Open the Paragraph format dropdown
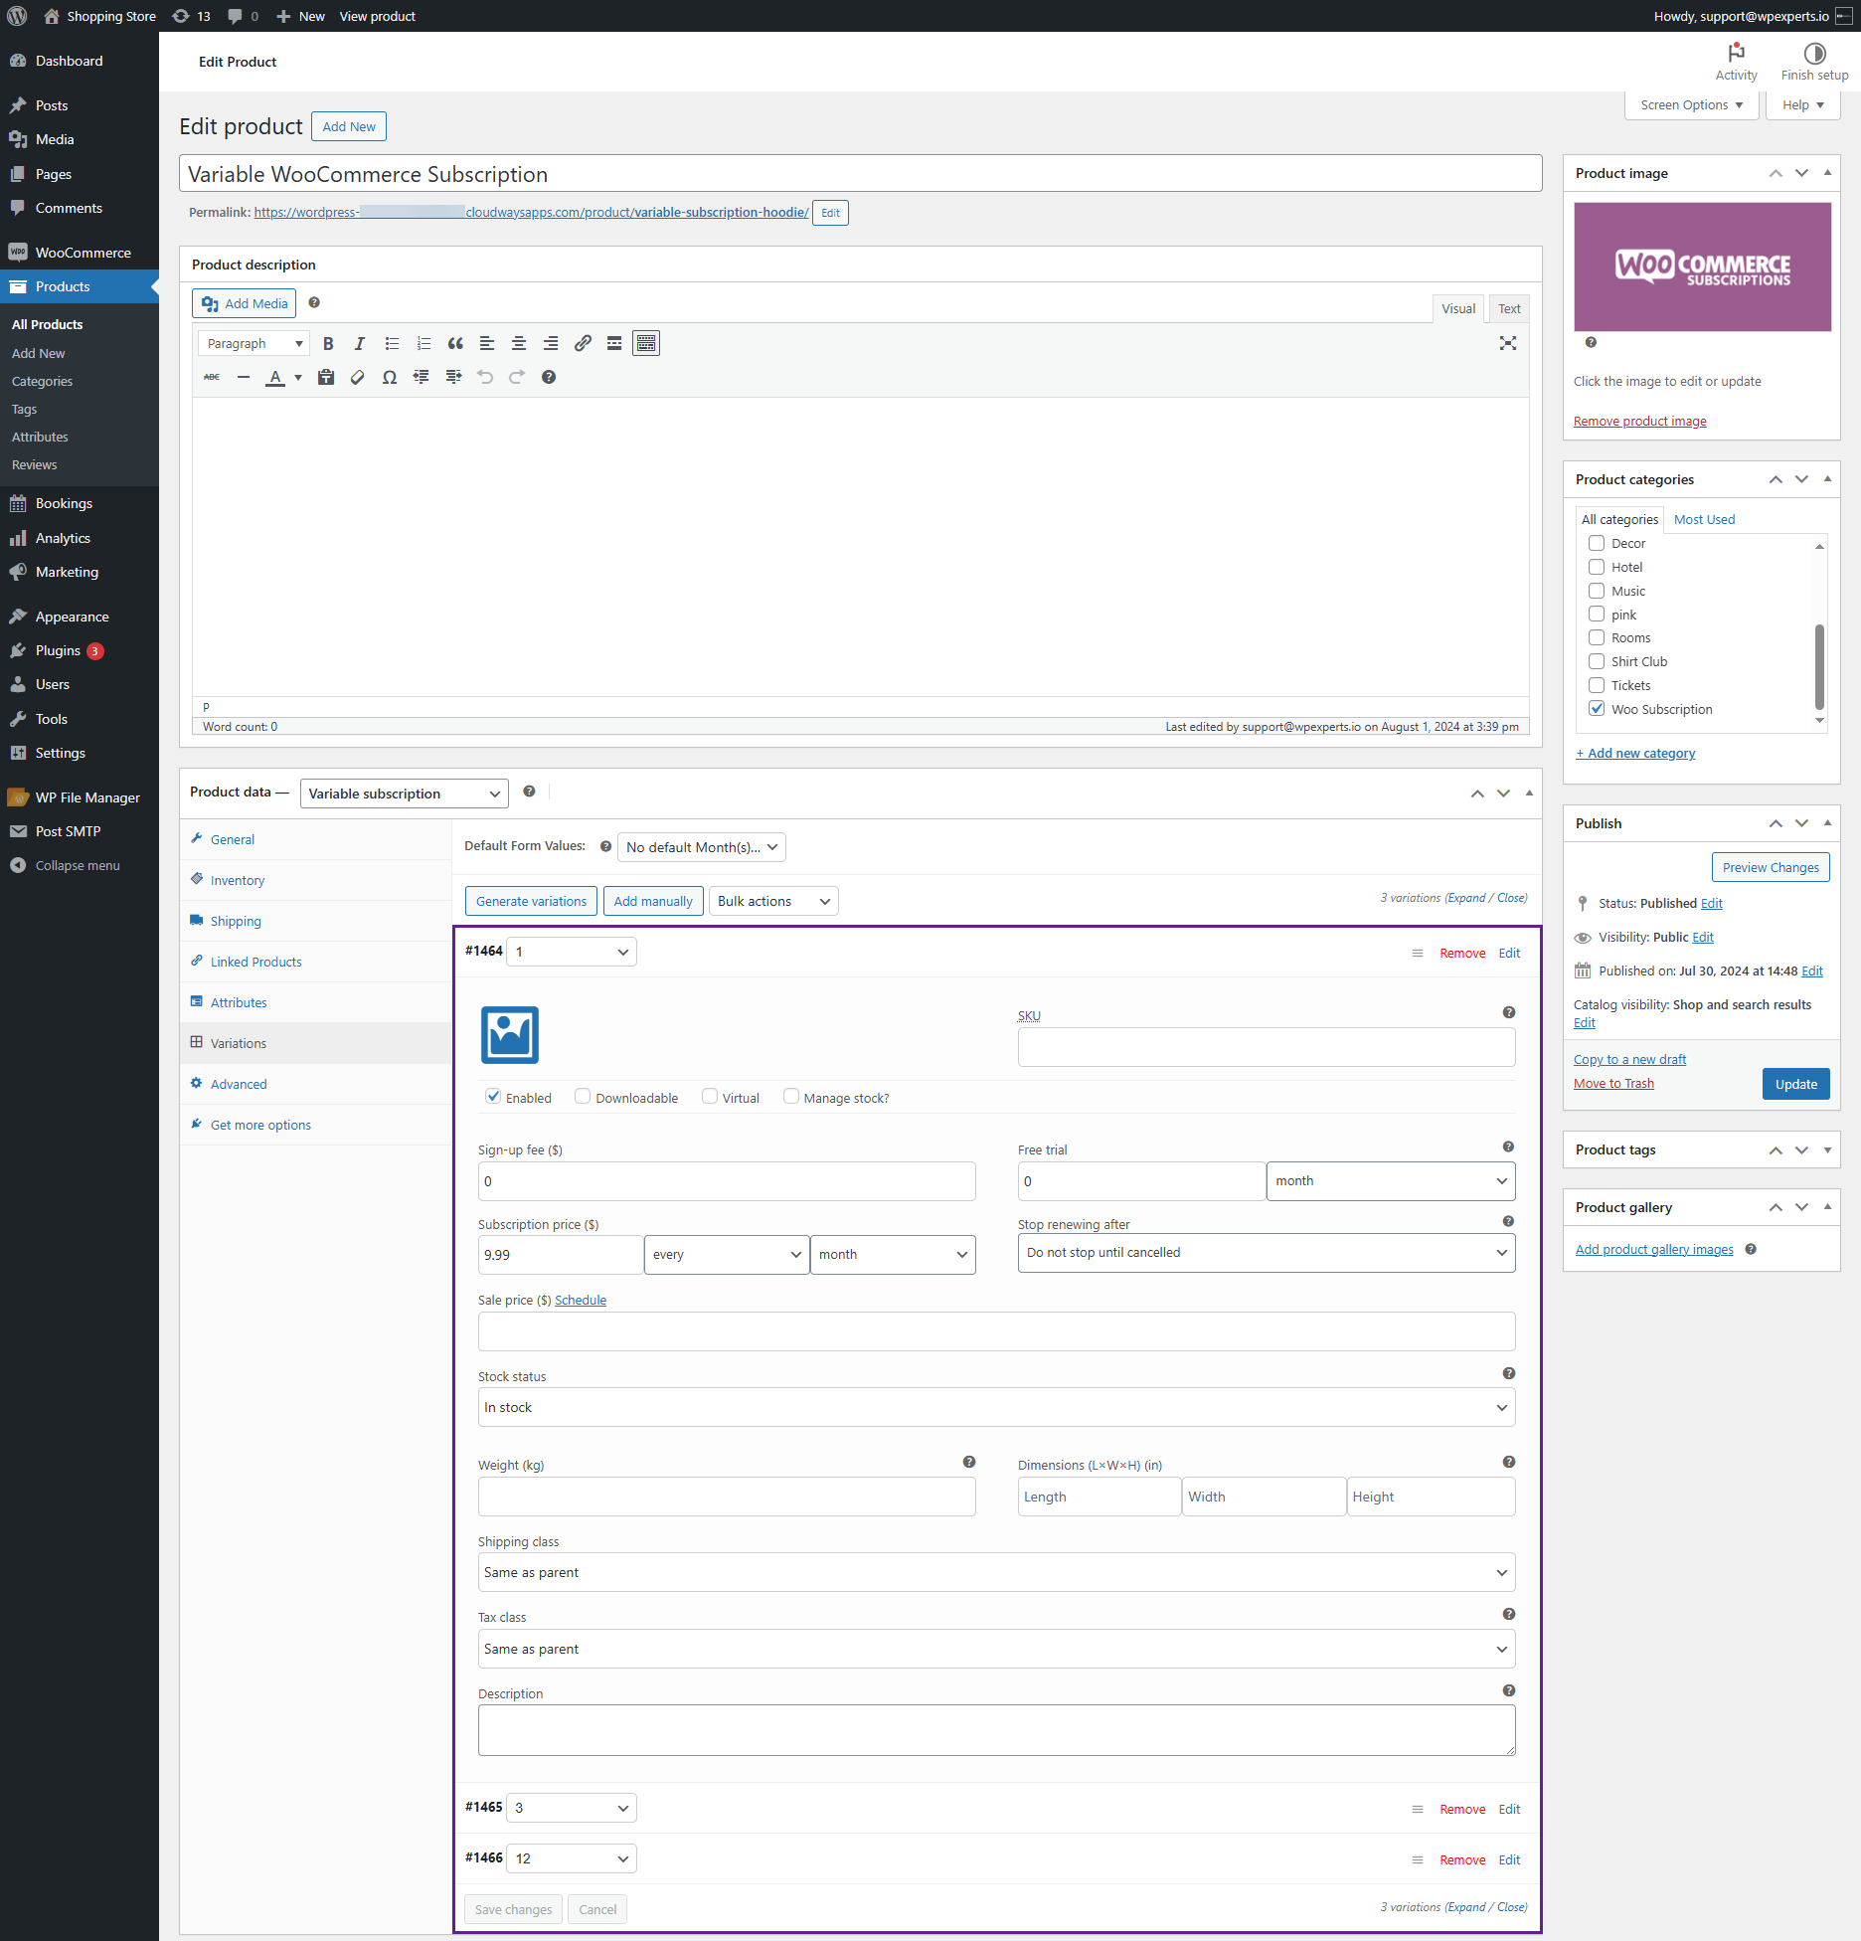The width and height of the screenshot is (1861, 1941). 254,343
